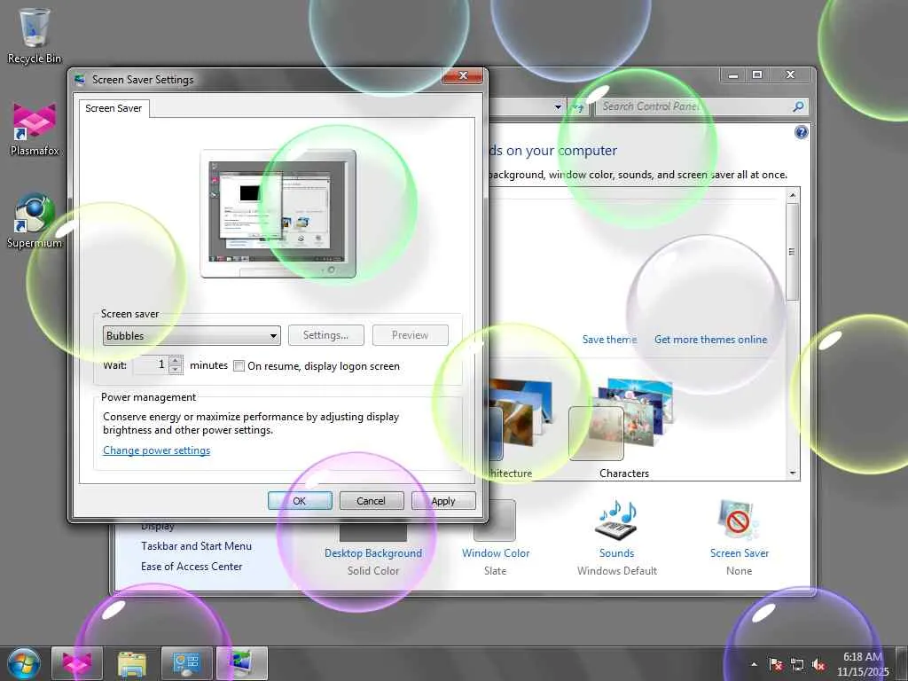Select the Screen Saver tab
The height and width of the screenshot is (681, 908).
pos(113,108)
